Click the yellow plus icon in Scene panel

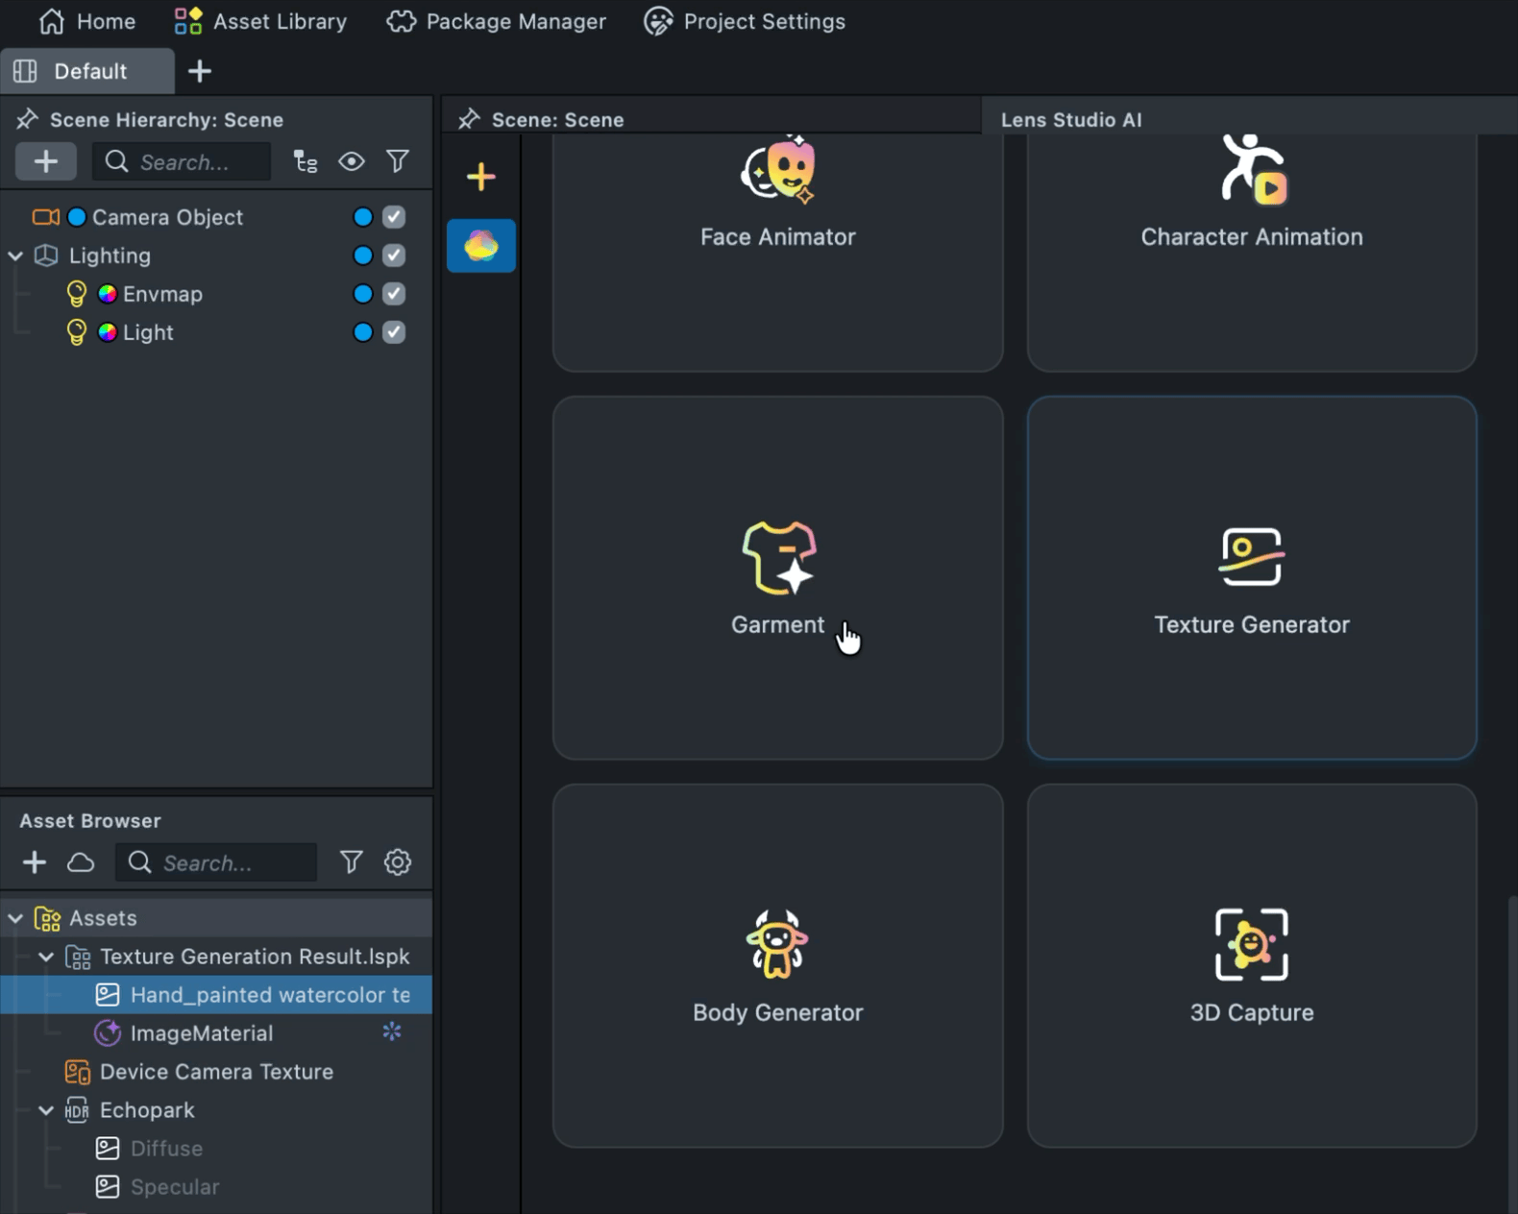tap(481, 177)
